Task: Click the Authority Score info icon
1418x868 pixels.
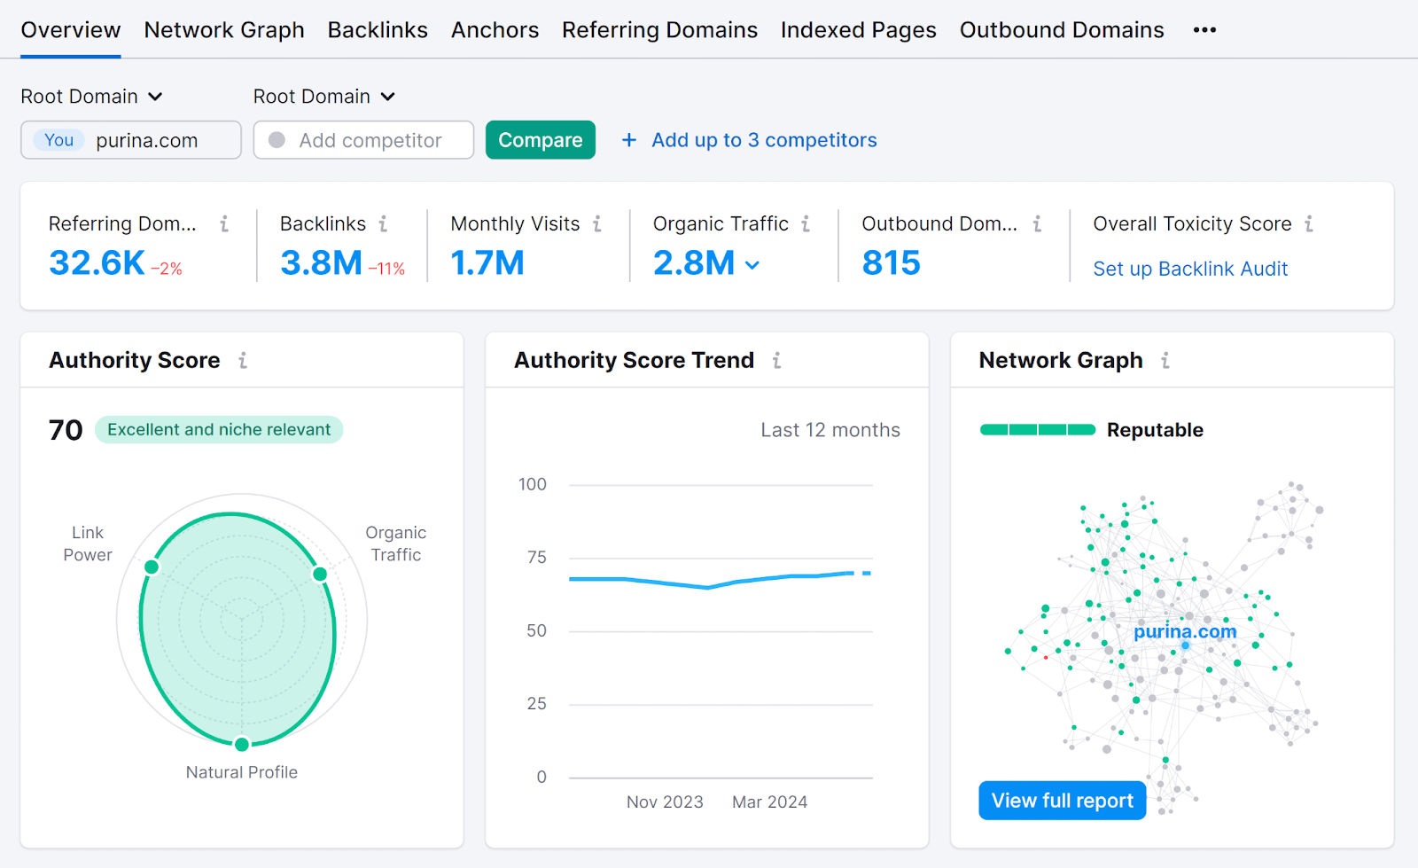Action: pos(244,361)
